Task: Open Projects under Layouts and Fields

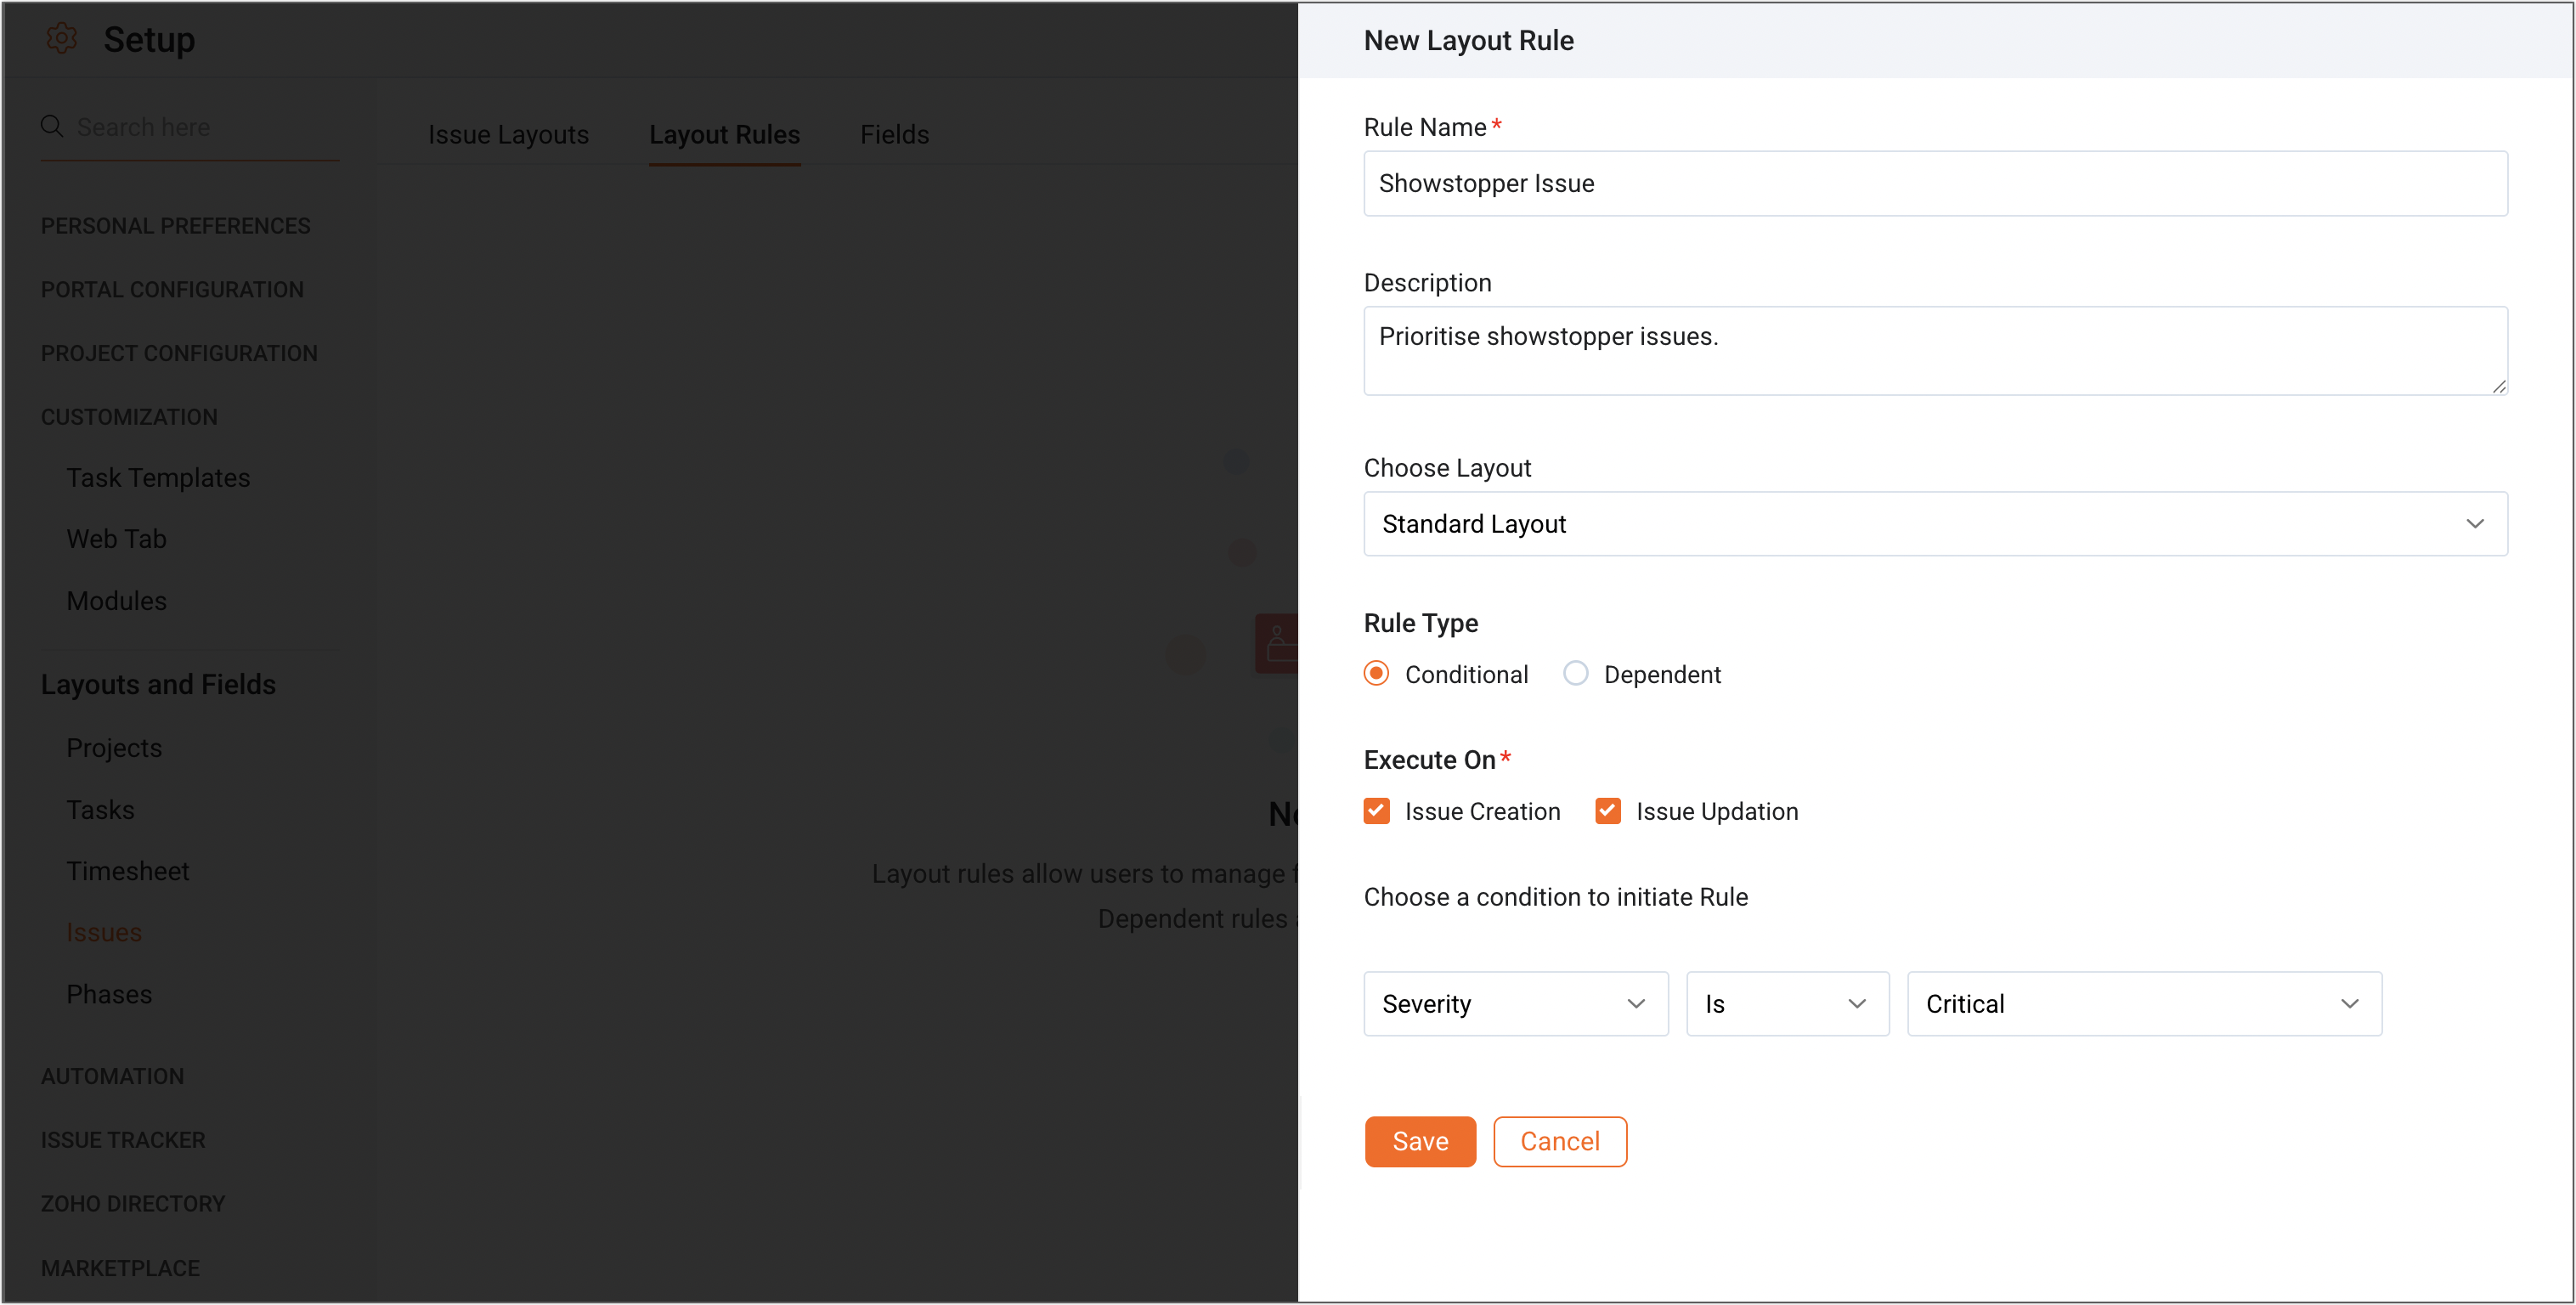Action: pyautogui.click(x=114, y=747)
